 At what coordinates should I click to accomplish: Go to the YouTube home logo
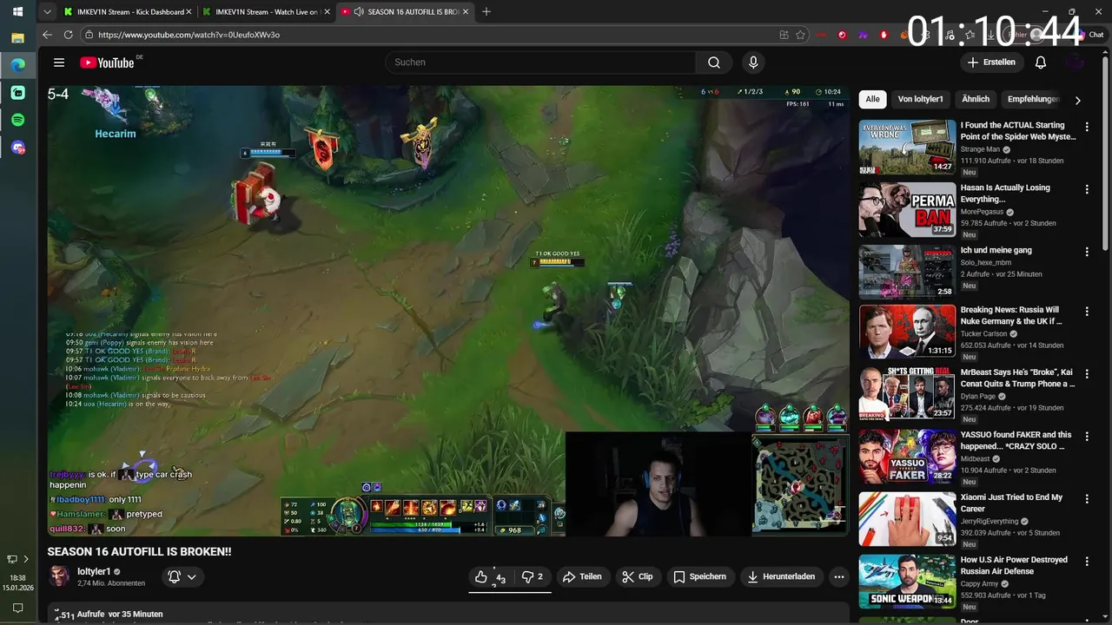(107, 62)
